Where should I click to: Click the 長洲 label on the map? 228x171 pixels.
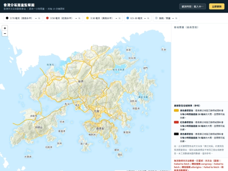[60, 144]
